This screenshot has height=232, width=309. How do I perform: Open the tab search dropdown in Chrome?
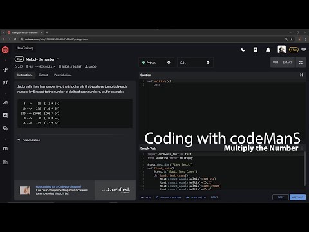click(x=3, y=32)
